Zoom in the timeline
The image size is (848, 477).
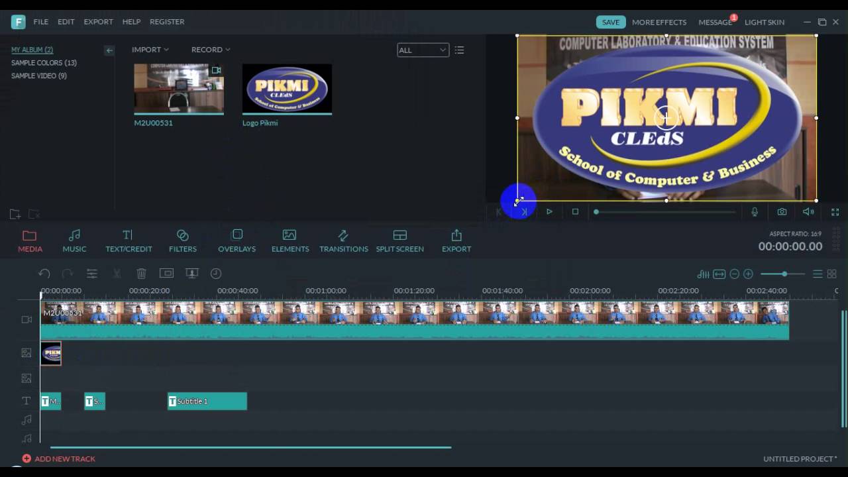point(748,274)
